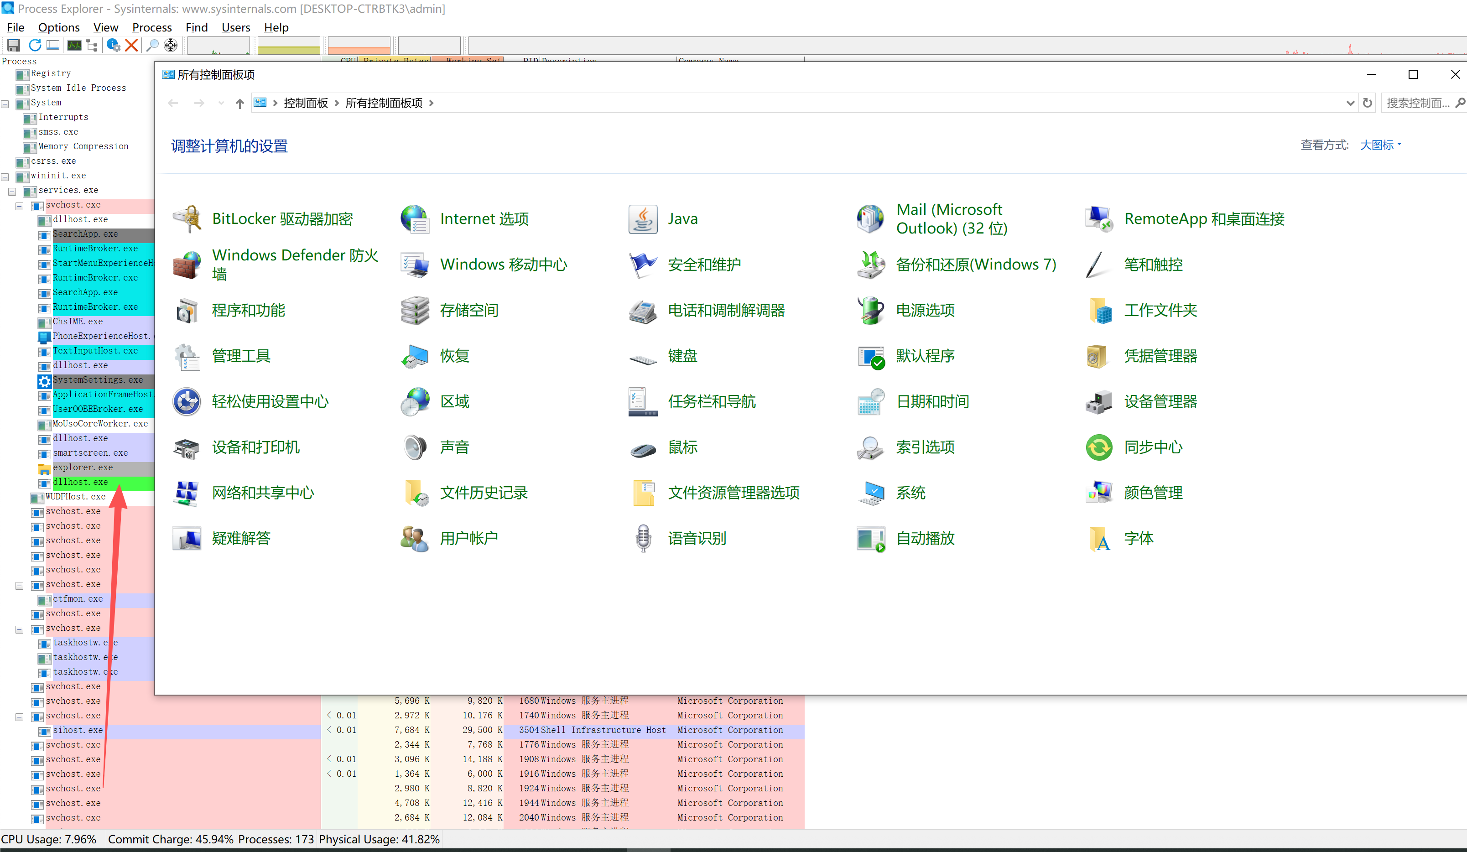1467x852 pixels.
Task: Collapse the wininit.exe tree node
Action: [x=5, y=177]
